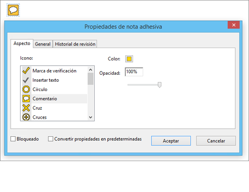Open the Historial de revisión tab

[75, 44]
